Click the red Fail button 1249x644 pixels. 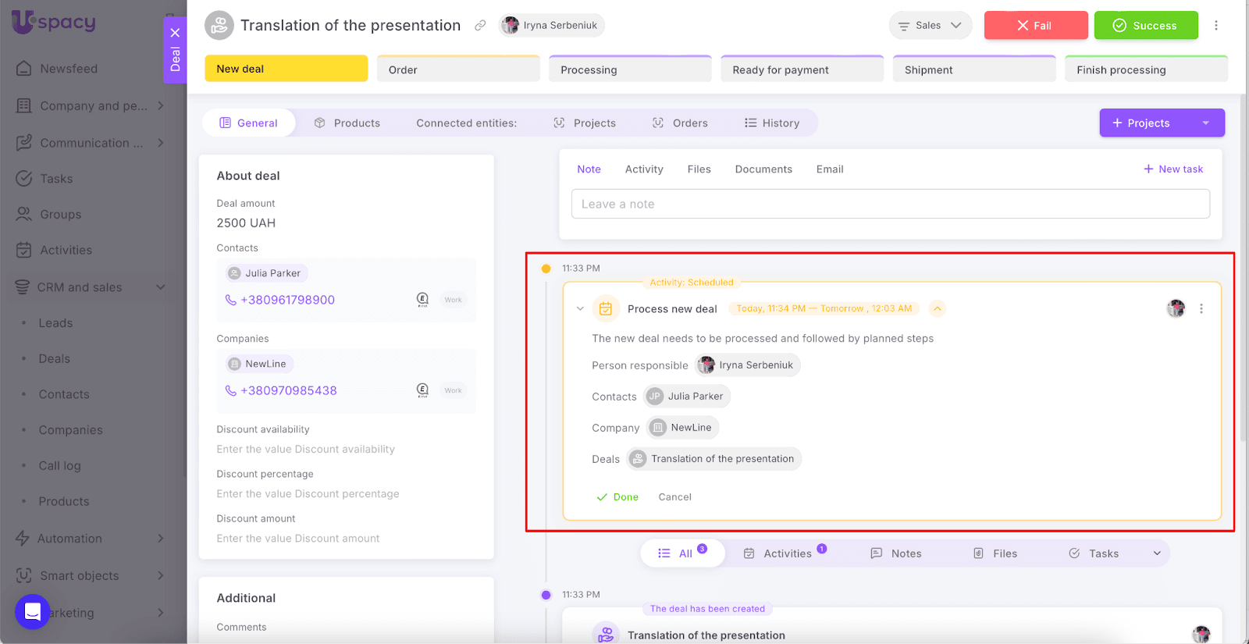pos(1035,26)
